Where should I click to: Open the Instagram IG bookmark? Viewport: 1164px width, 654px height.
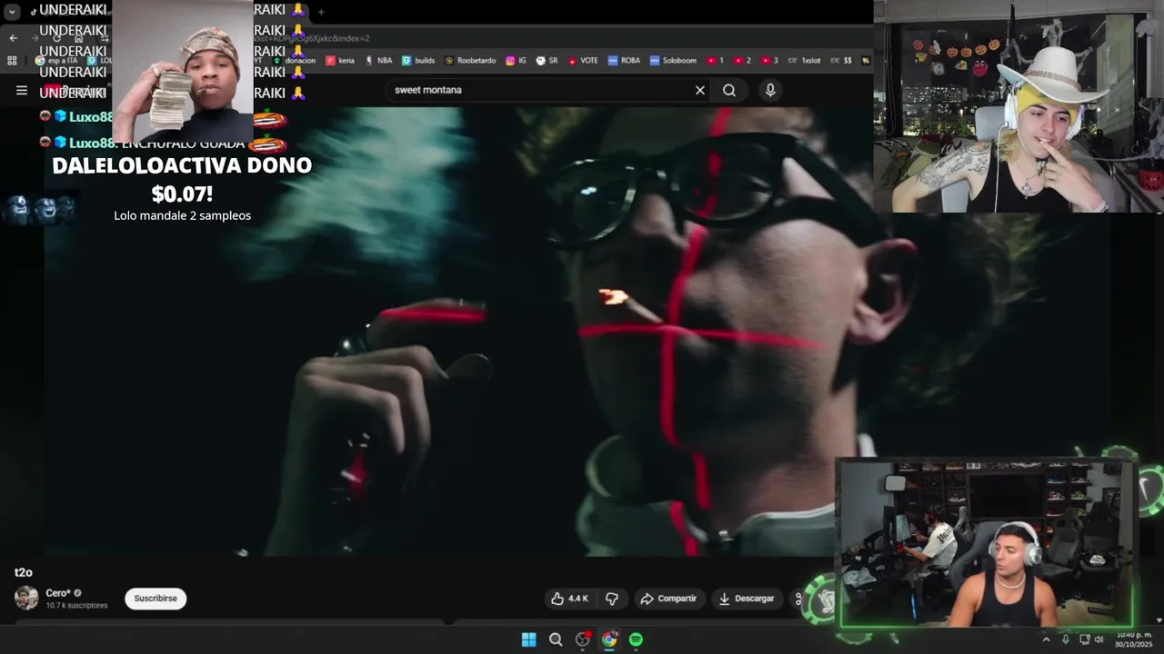pyautogui.click(x=517, y=61)
